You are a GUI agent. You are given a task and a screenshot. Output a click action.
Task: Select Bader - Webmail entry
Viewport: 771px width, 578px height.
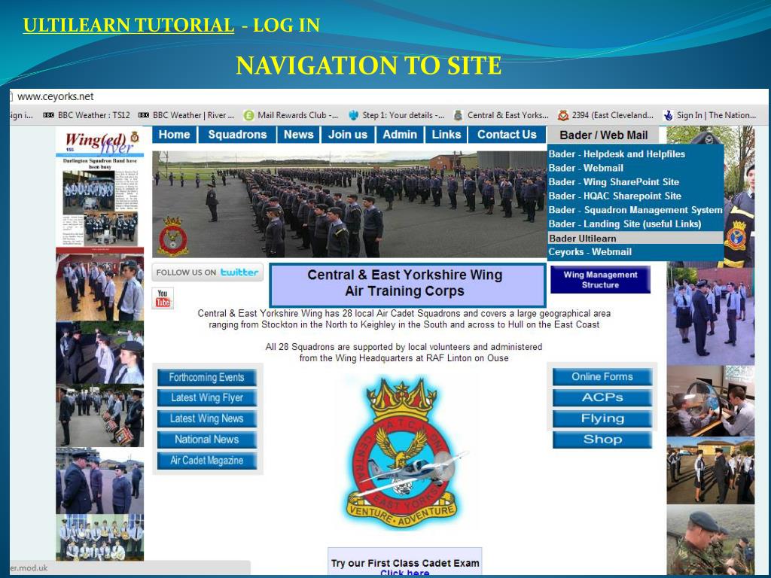[x=635, y=168]
